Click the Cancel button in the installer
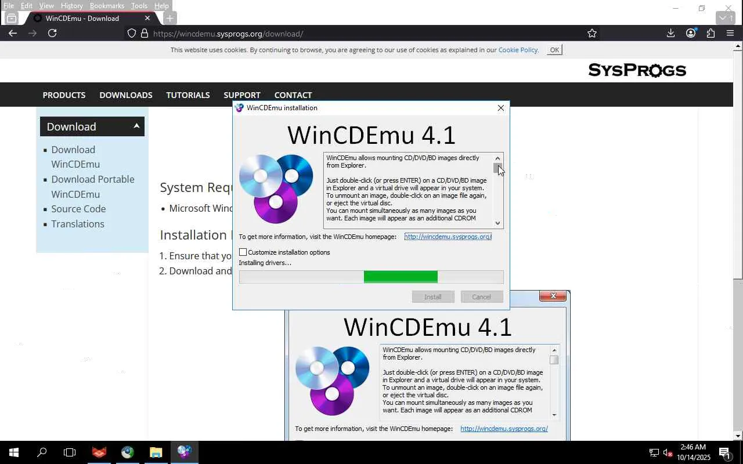The height and width of the screenshot is (464, 743). (482, 297)
